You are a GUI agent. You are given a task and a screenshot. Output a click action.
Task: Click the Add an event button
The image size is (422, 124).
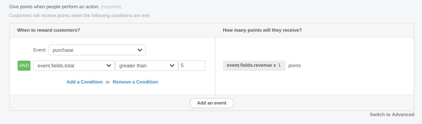pos(212,103)
